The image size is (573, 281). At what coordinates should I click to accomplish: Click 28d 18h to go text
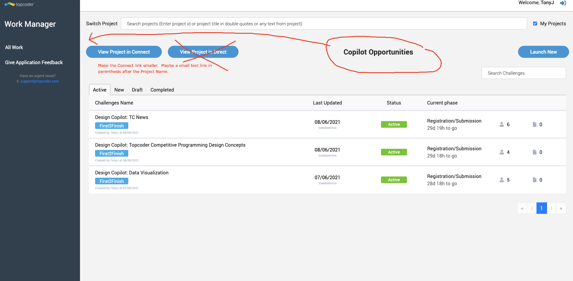point(442,183)
